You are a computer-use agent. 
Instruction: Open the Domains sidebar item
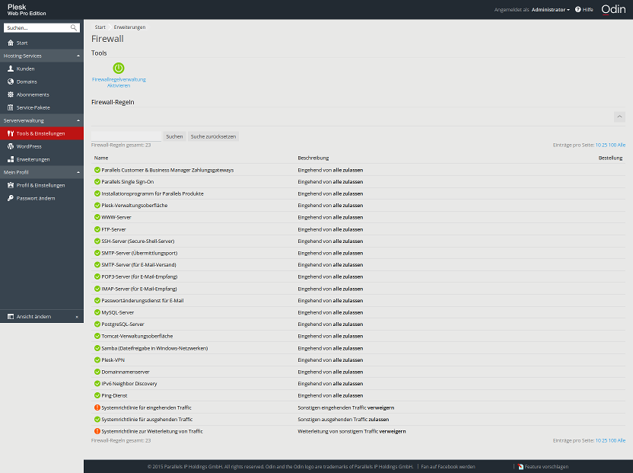[42, 81]
